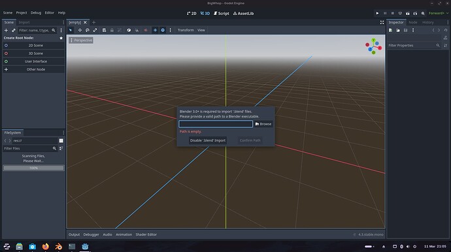The height and width of the screenshot is (252, 451).
Task: Open the Editor menu
Action: coord(50,12)
